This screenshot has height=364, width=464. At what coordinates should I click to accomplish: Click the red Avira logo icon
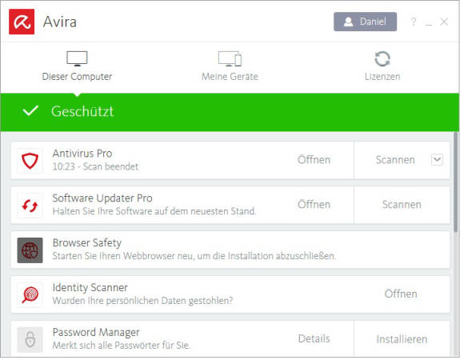click(22, 22)
